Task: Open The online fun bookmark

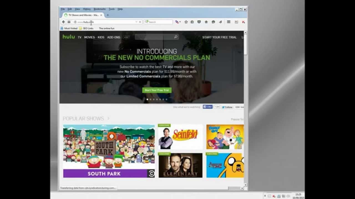Action: click(x=106, y=28)
